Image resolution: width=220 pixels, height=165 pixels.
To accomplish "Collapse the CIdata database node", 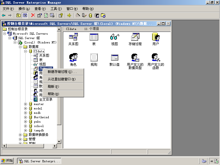I will [25, 51].
